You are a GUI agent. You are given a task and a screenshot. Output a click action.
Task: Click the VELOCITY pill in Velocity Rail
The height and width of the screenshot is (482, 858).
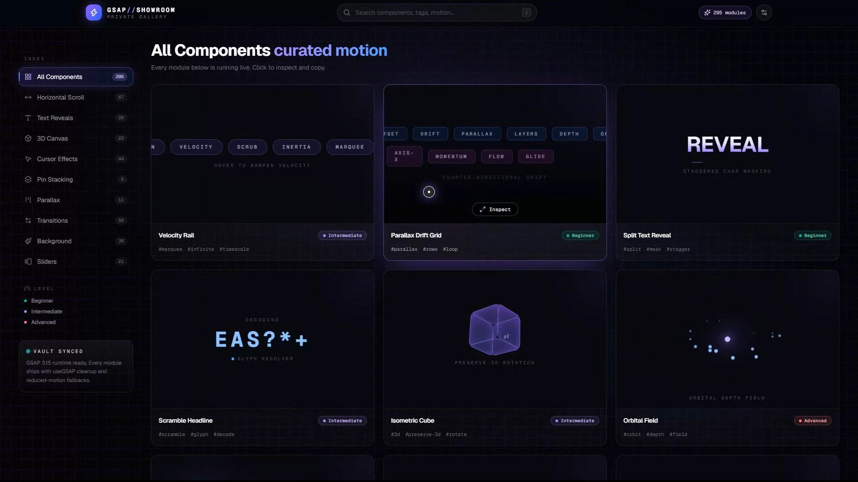click(x=196, y=147)
